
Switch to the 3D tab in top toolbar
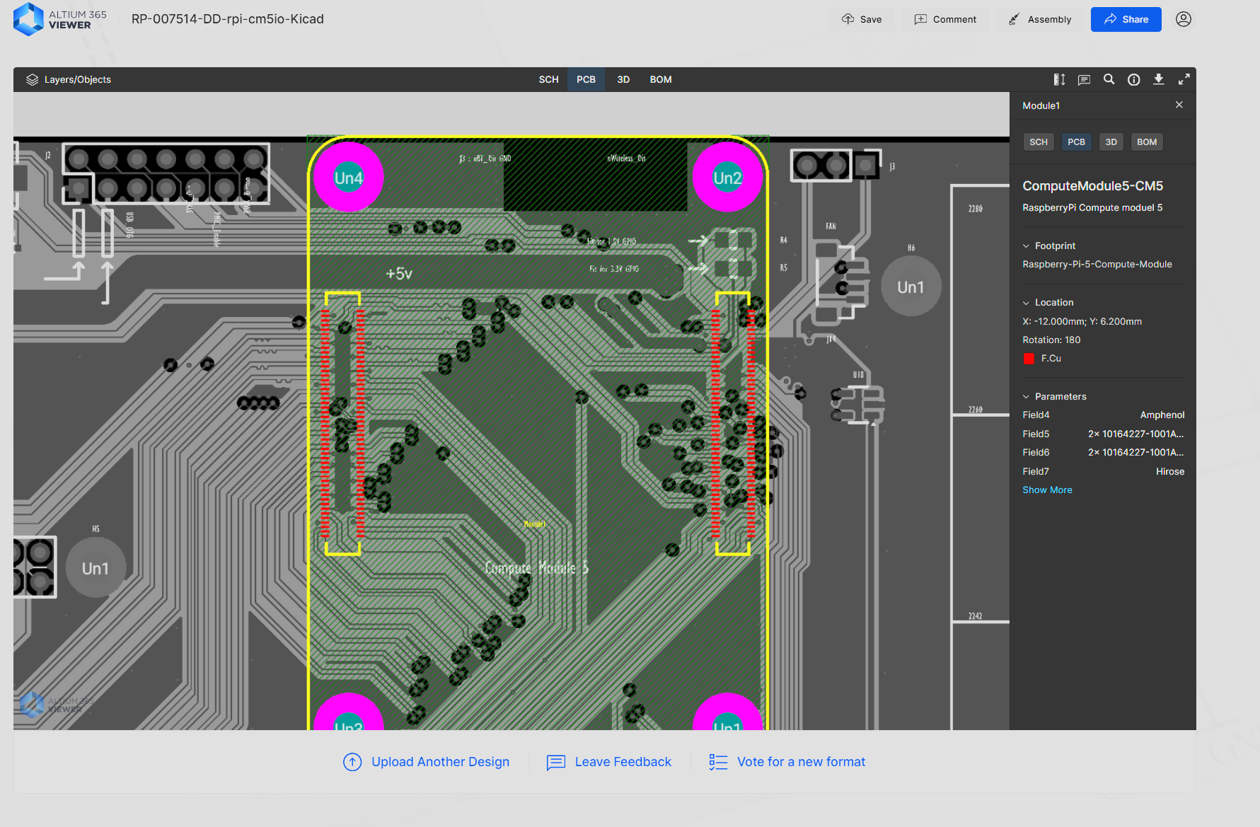623,80
